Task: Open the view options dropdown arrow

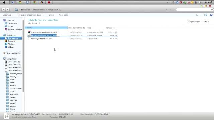Action: point(200,15)
